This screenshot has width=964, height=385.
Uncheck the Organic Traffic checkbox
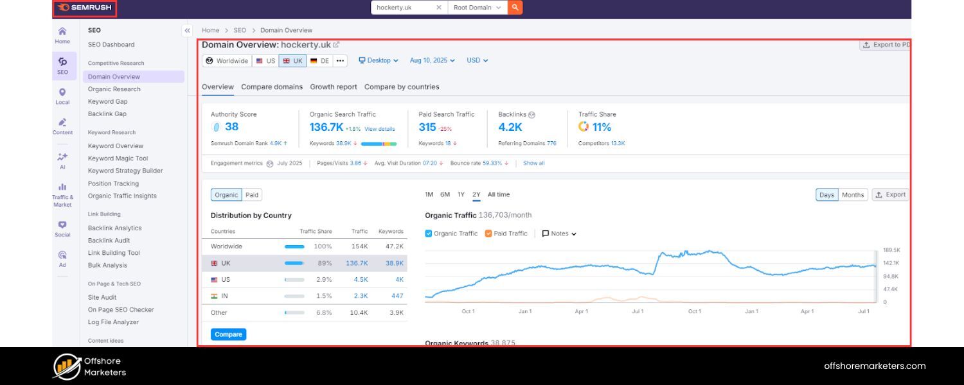[x=428, y=233]
